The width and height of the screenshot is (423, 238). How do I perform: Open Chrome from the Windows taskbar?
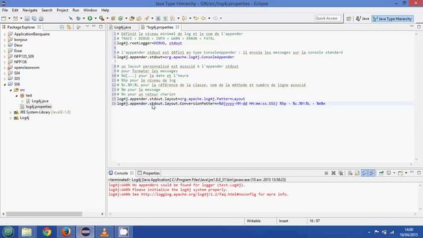47,232
